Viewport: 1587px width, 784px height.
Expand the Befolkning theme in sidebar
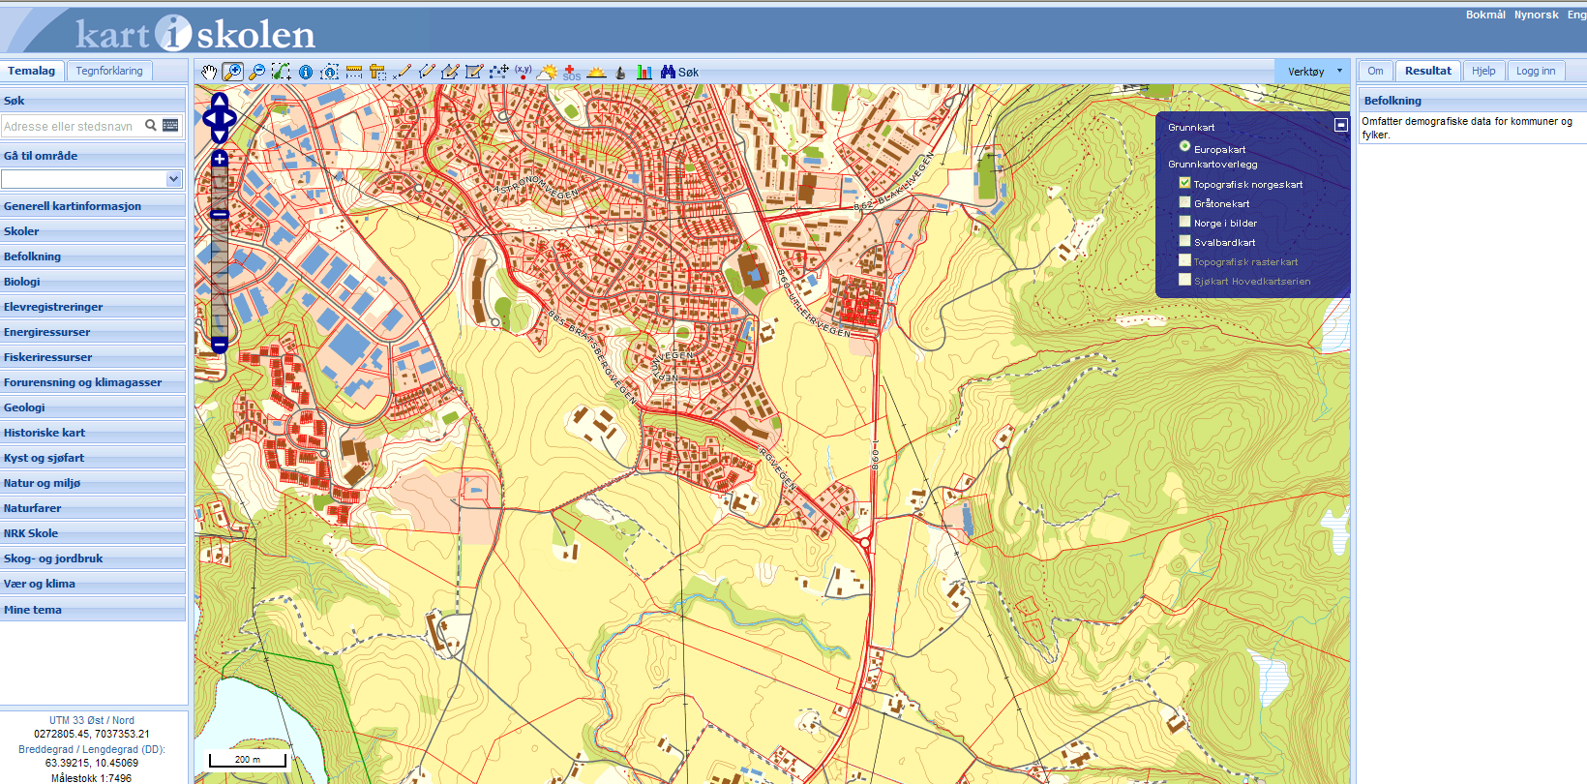(93, 256)
